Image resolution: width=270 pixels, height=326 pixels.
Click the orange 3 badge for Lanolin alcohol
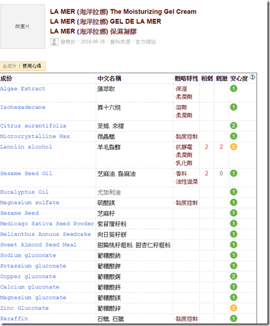pyautogui.click(x=234, y=147)
